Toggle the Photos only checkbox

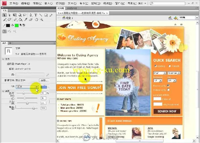tap(168, 85)
